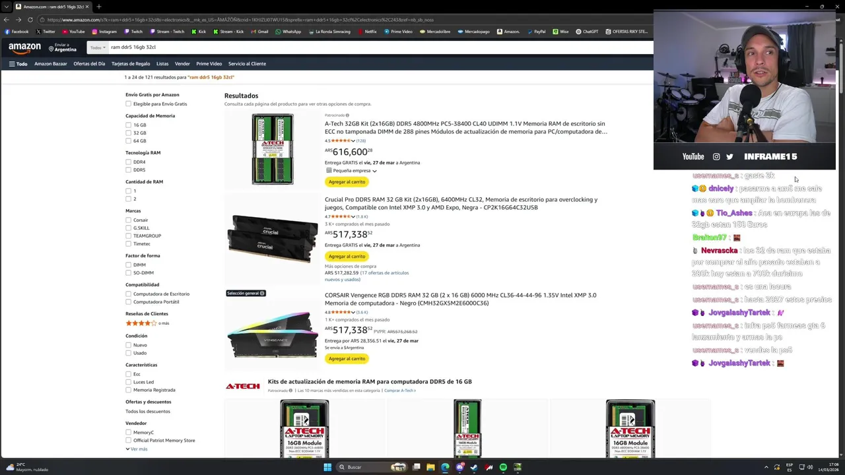Open Discord from taskbar
845x475 pixels.
[x=459, y=467]
